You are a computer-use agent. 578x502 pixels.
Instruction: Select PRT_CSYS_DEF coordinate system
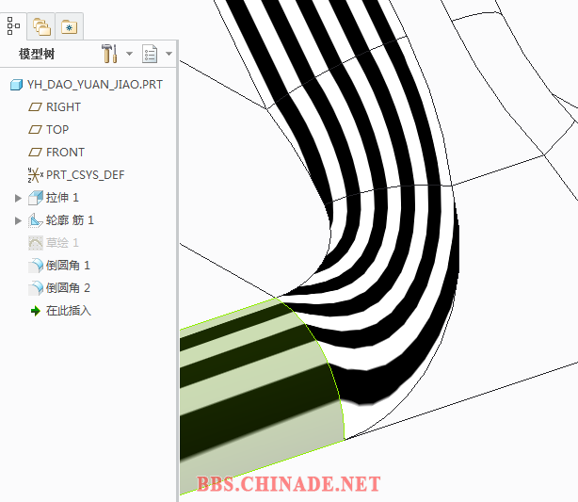(85, 175)
